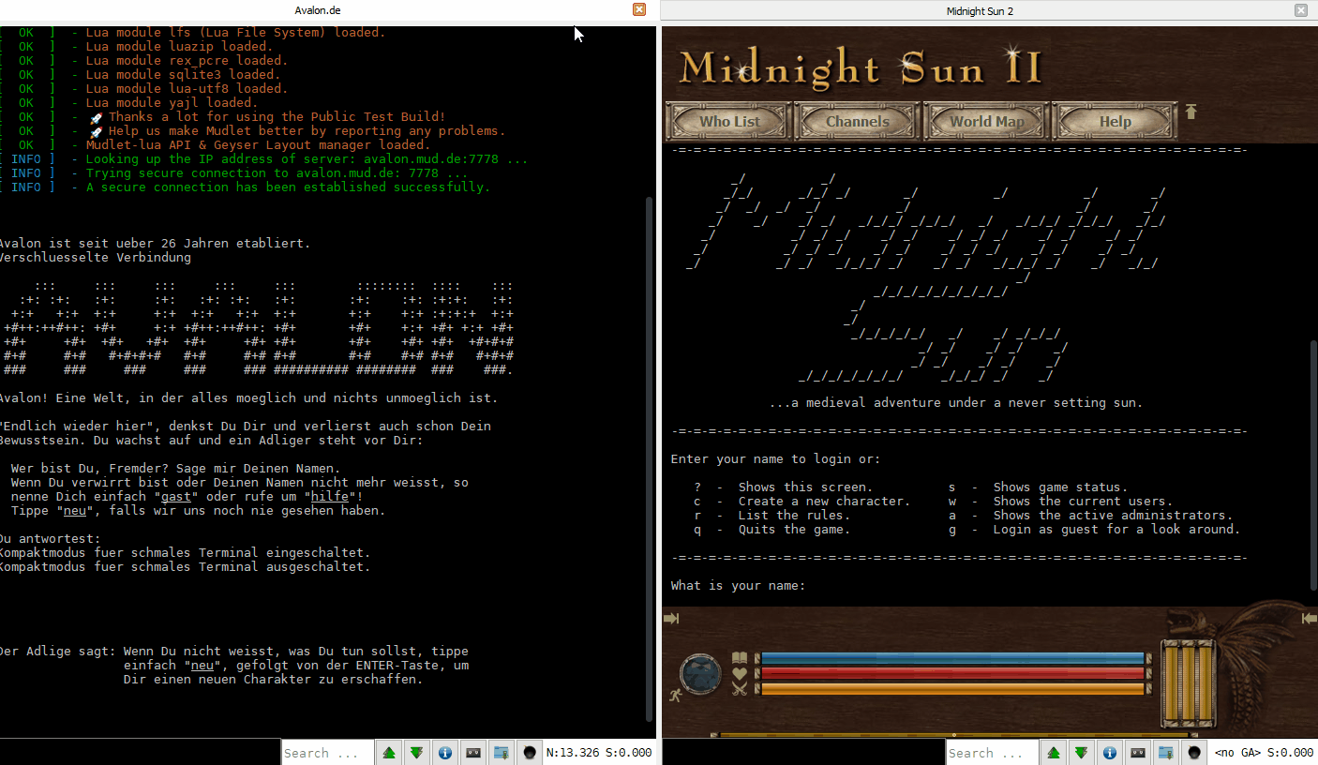Click the <no GA> S:0.000 status text

(x=1264, y=752)
